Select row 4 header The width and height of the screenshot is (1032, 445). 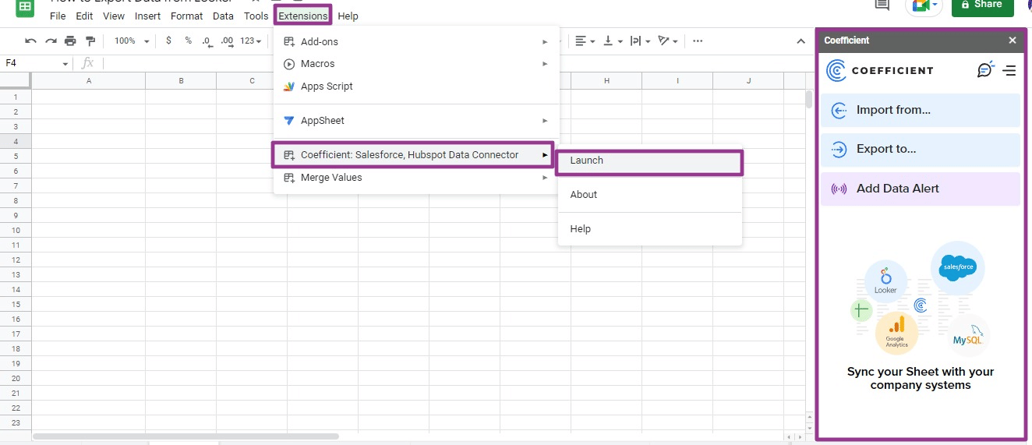coord(16,141)
